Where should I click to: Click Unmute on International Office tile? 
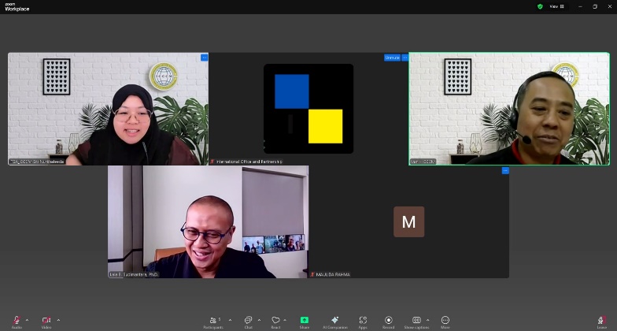pos(392,58)
